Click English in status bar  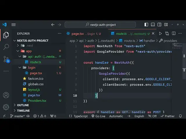[x=139, y=116]
